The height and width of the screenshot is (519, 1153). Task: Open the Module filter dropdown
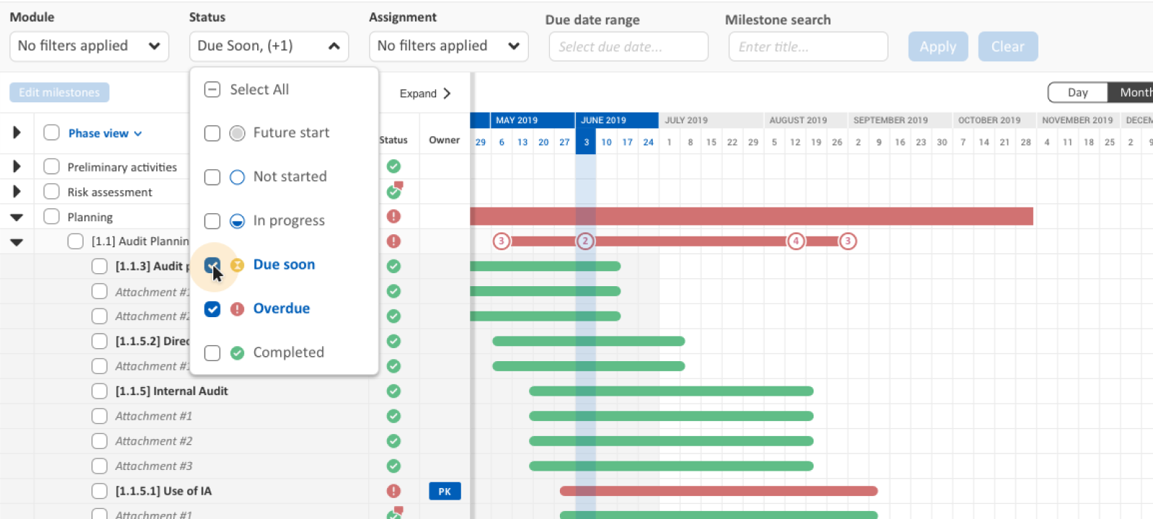(x=89, y=46)
